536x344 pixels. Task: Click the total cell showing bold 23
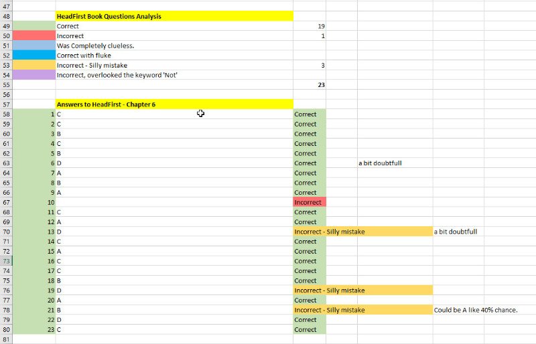[x=310, y=85]
